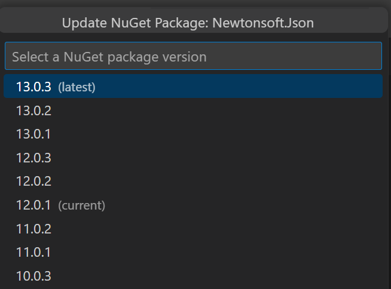The width and height of the screenshot is (391, 289).
Task: Choose the newest 12.x release in the list
Action: (33, 158)
